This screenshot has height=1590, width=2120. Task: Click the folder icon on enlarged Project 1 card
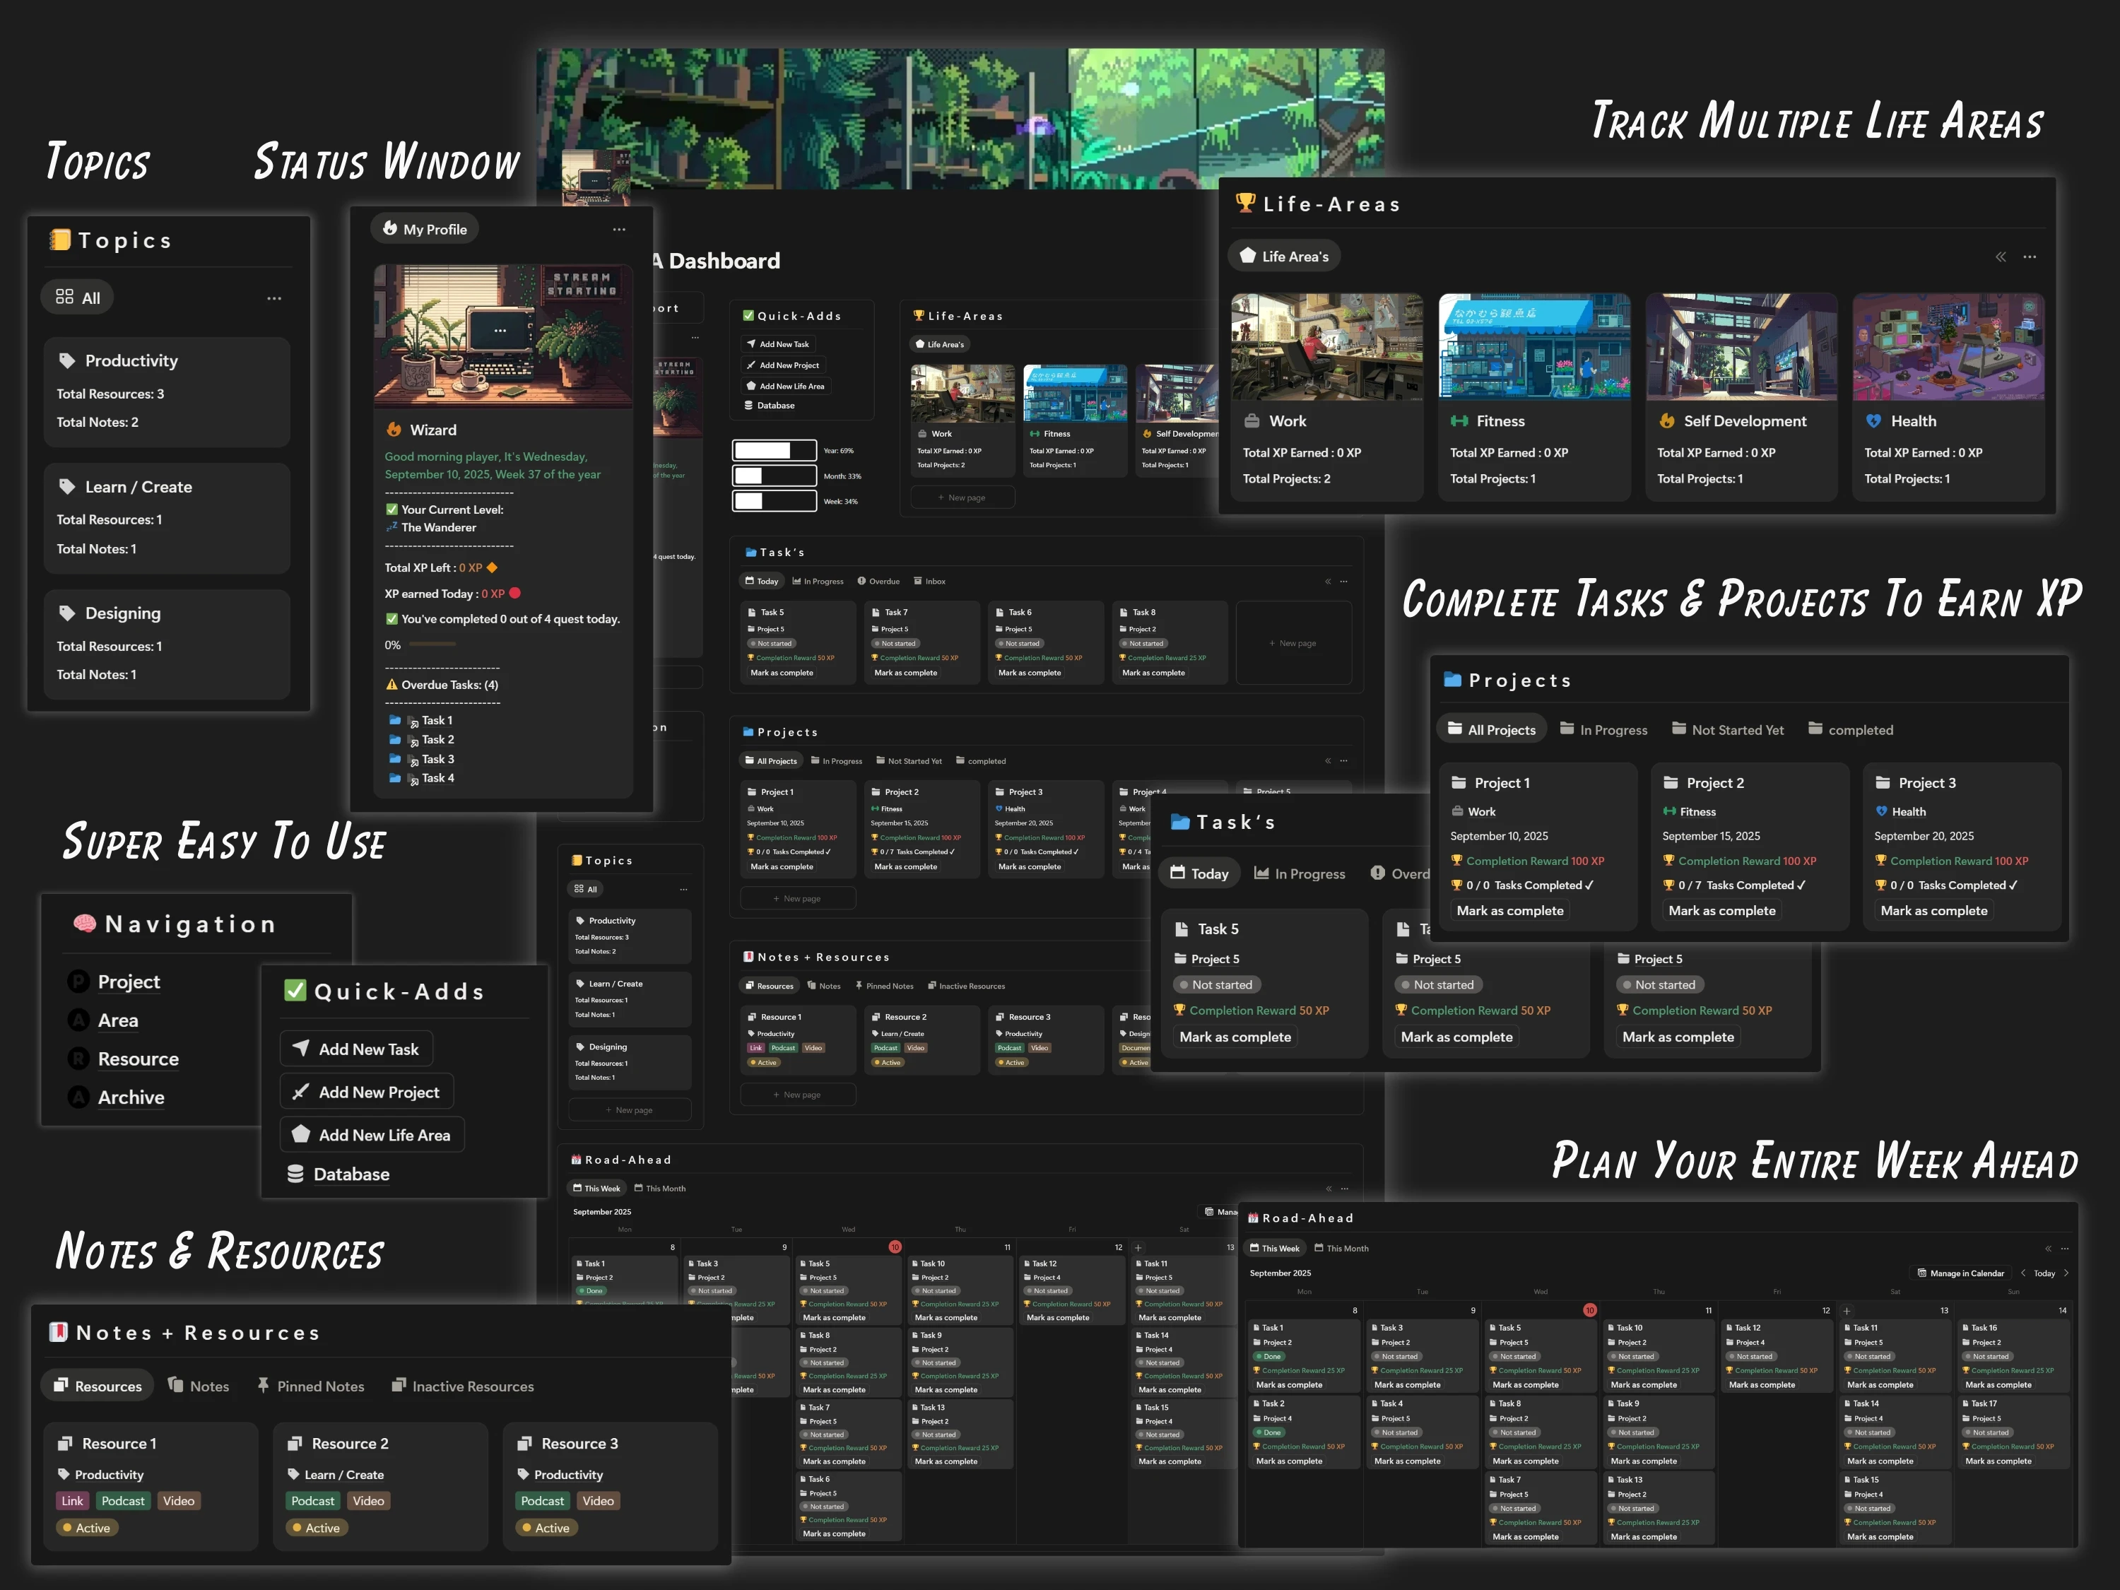coord(1459,783)
